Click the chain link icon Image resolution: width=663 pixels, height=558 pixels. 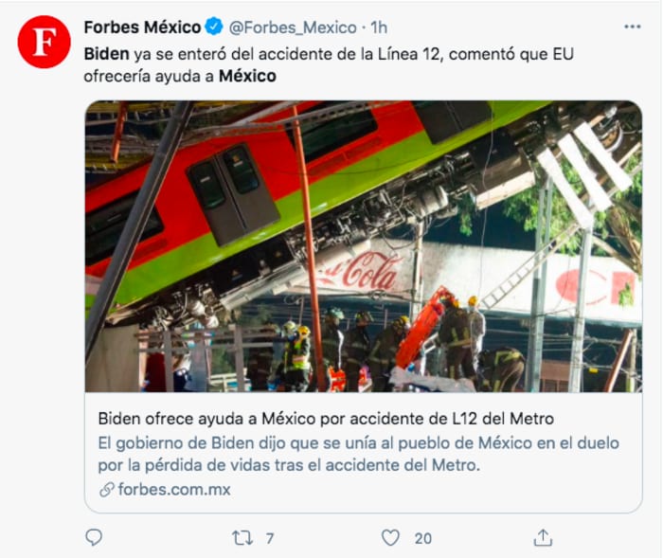[106, 490]
